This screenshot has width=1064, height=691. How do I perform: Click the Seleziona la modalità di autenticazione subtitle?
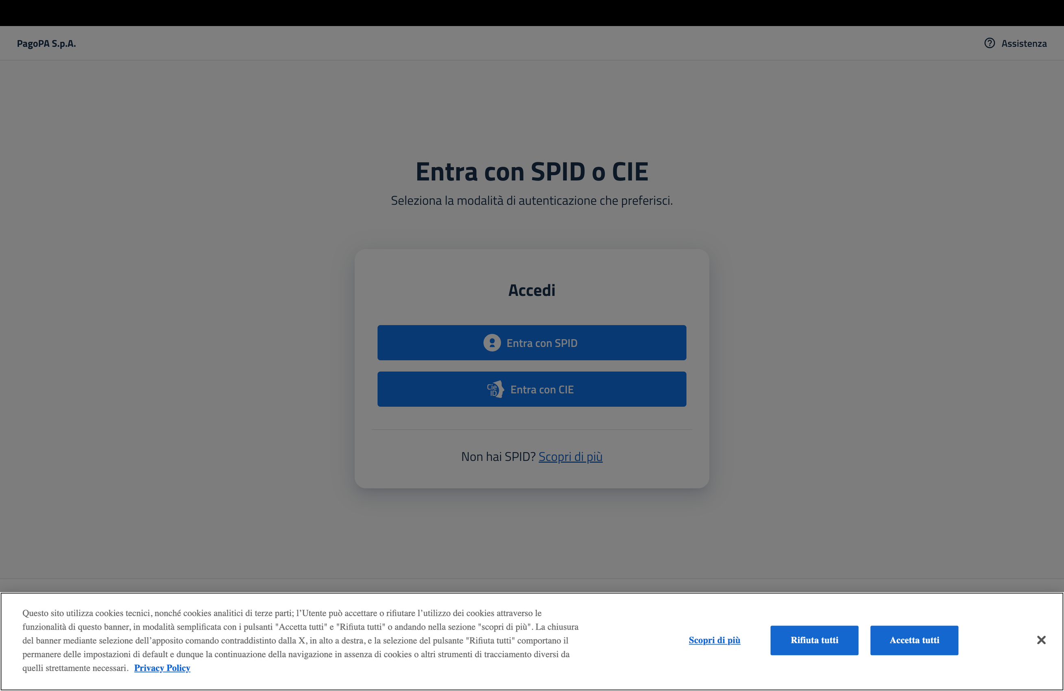[532, 201]
